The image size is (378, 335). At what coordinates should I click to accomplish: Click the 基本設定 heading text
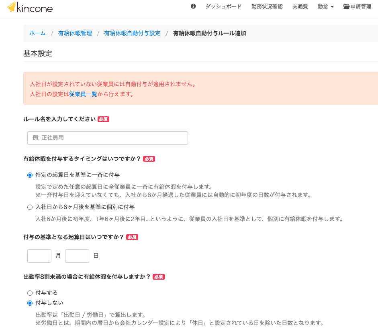tap(38, 53)
